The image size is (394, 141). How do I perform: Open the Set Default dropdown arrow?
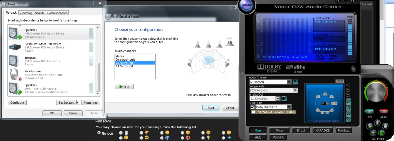[78, 102]
